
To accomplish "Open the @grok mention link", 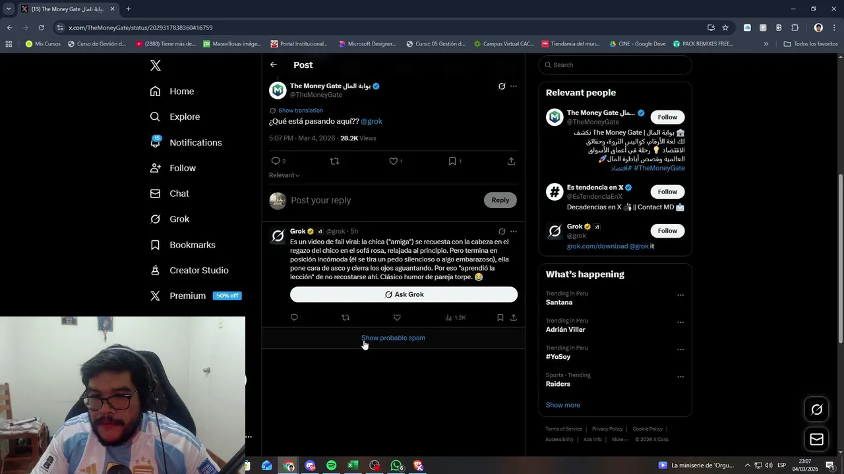I will click(x=371, y=121).
